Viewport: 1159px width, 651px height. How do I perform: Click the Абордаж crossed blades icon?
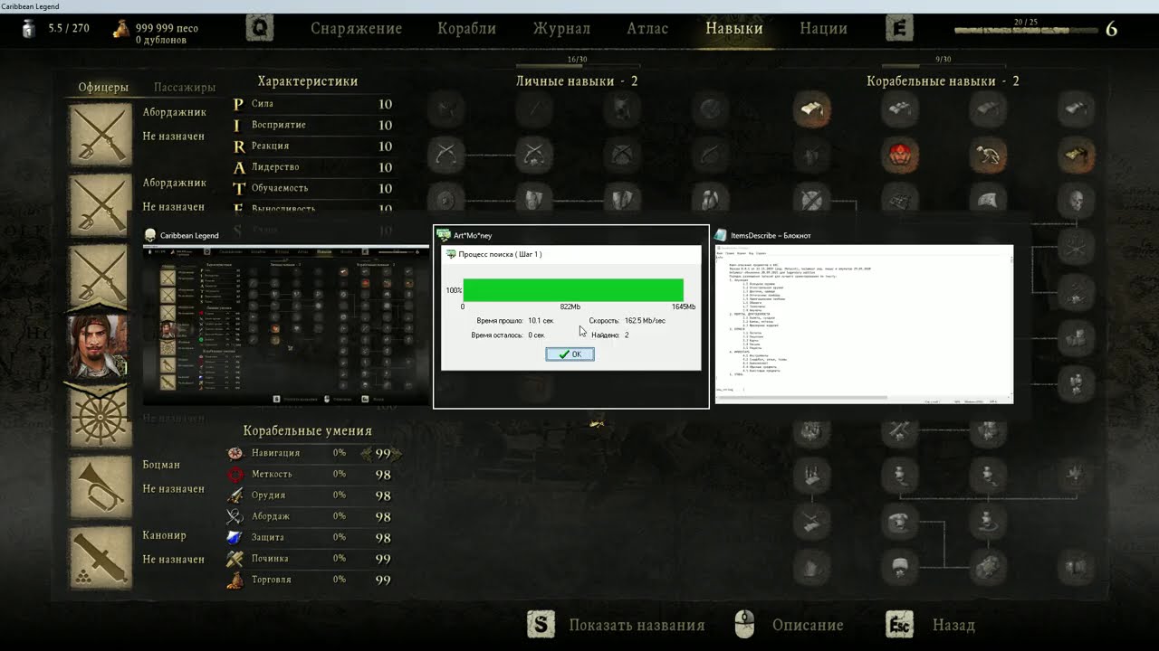point(235,516)
